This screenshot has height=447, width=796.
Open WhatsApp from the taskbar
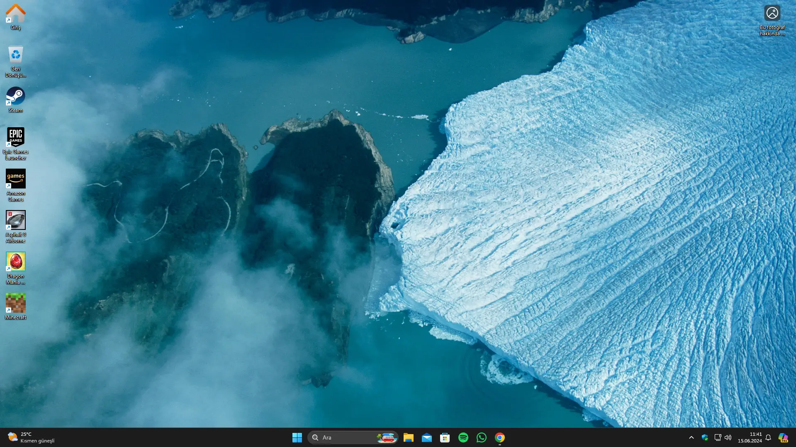(481, 437)
